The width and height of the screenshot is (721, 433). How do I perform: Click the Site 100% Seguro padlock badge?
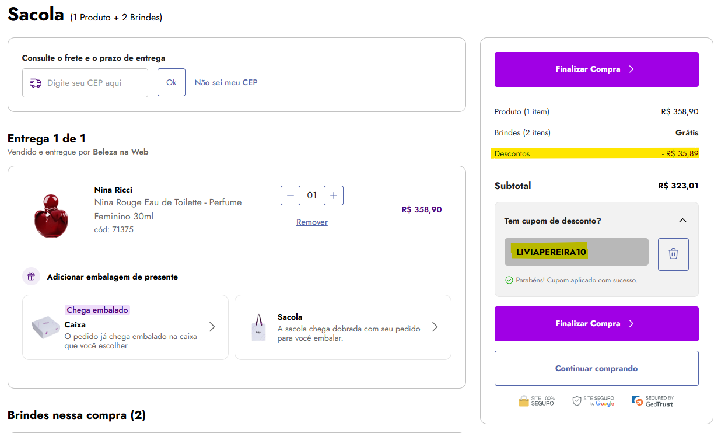pyautogui.click(x=537, y=401)
